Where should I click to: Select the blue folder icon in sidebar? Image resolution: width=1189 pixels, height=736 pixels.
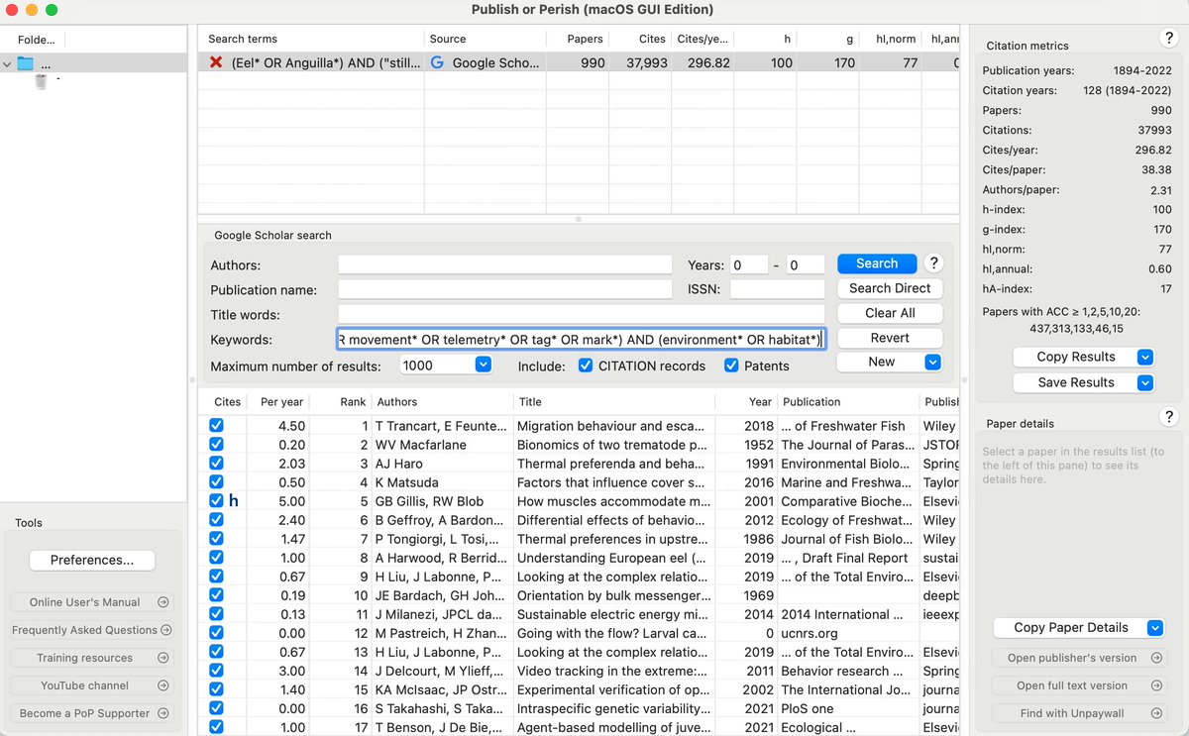click(x=26, y=63)
